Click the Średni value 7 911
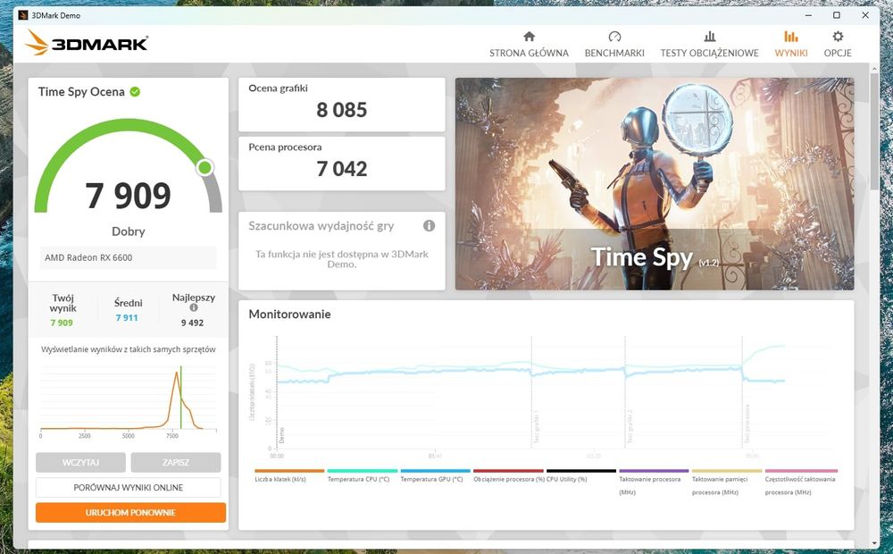 pos(127,318)
